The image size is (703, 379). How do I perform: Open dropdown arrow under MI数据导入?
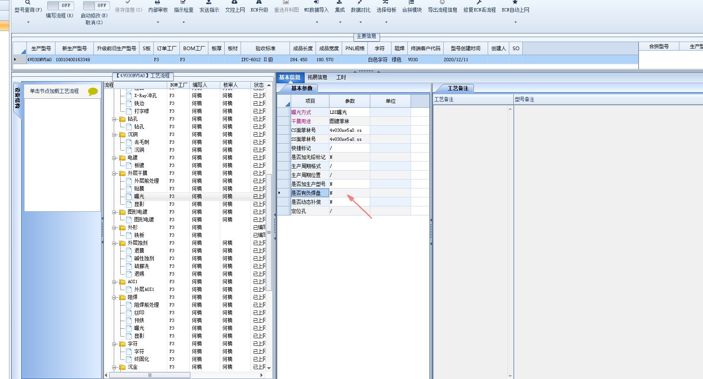click(317, 22)
